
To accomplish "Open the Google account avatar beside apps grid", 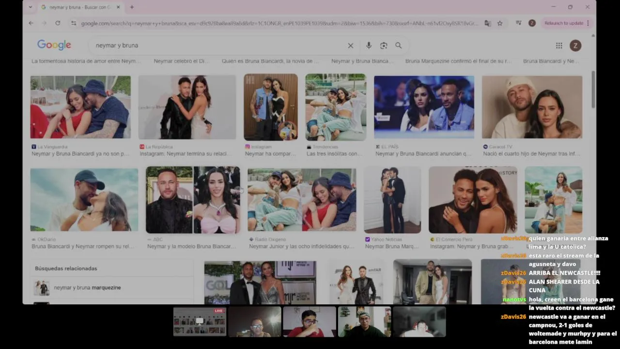I will pyautogui.click(x=575, y=45).
